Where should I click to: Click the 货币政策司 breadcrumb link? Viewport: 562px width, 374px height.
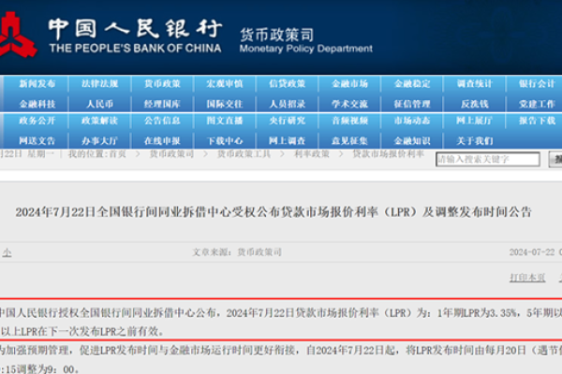171,154
